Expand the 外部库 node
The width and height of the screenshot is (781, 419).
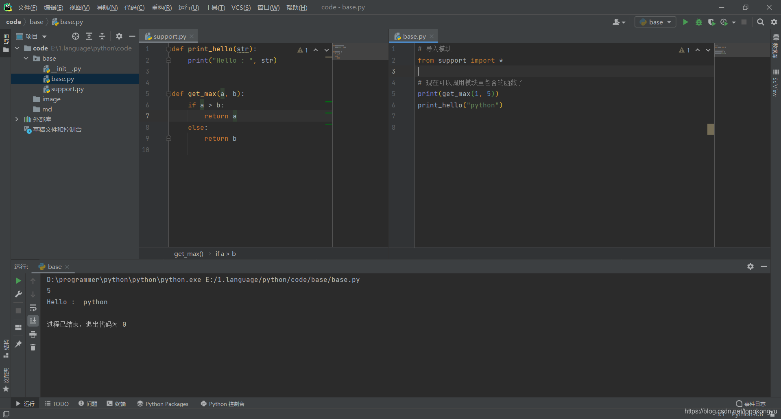(17, 119)
